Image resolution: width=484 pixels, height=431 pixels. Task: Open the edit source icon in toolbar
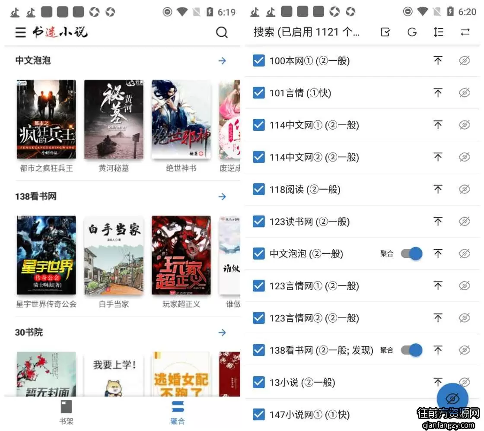(x=385, y=32)
